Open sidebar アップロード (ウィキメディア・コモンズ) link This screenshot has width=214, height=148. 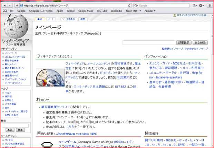pyautogui.click(x=15, y=81)
